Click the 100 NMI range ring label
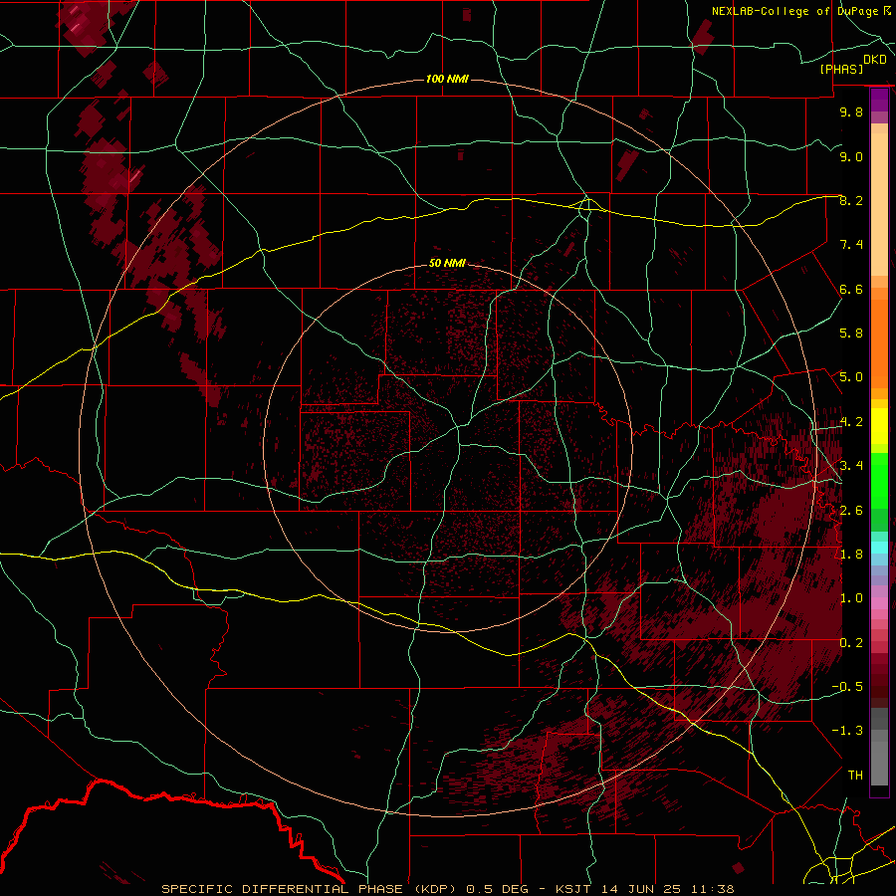Screen dimensions: 896x896 click(x=447, y=79)
